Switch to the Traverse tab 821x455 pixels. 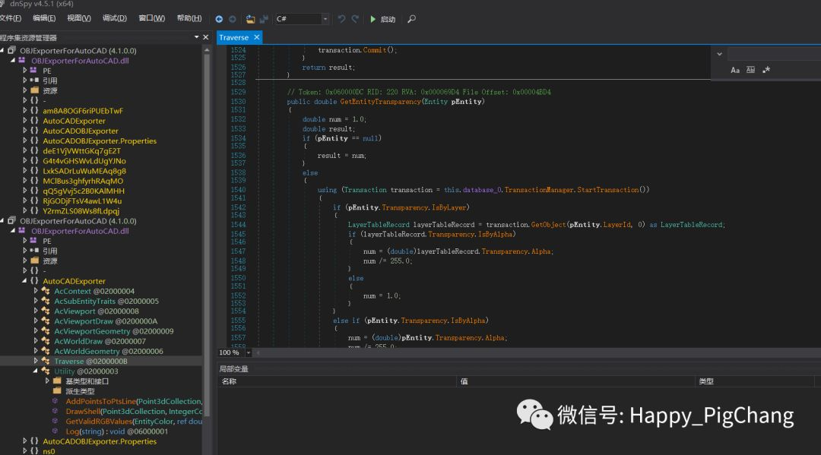(233, 37)
